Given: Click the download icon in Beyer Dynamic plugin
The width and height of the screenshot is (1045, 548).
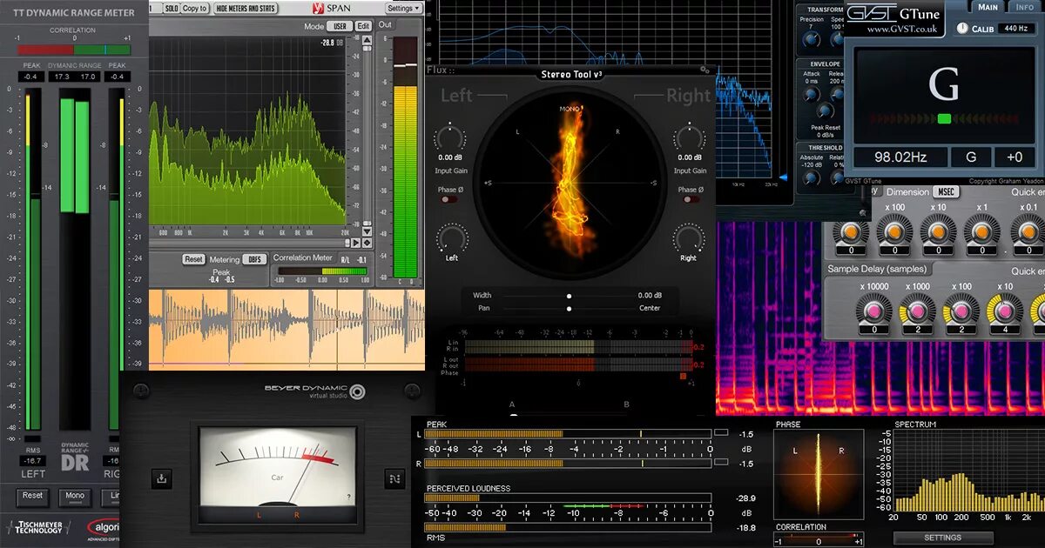Looking at the screenshot, I should click(162, 478).
